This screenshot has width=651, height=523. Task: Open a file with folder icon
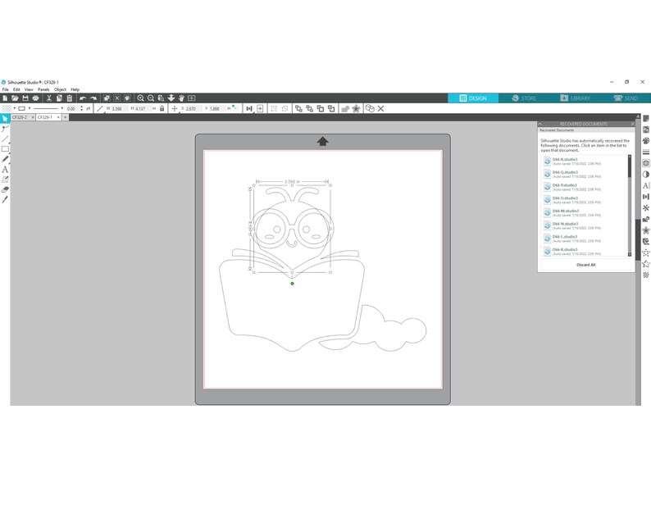(x=15, y=98)
